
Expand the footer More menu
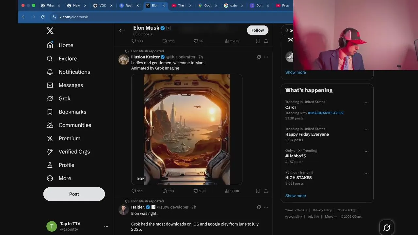coord(330,217)
